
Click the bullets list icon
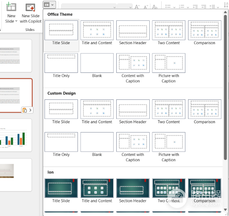(168, 7)
